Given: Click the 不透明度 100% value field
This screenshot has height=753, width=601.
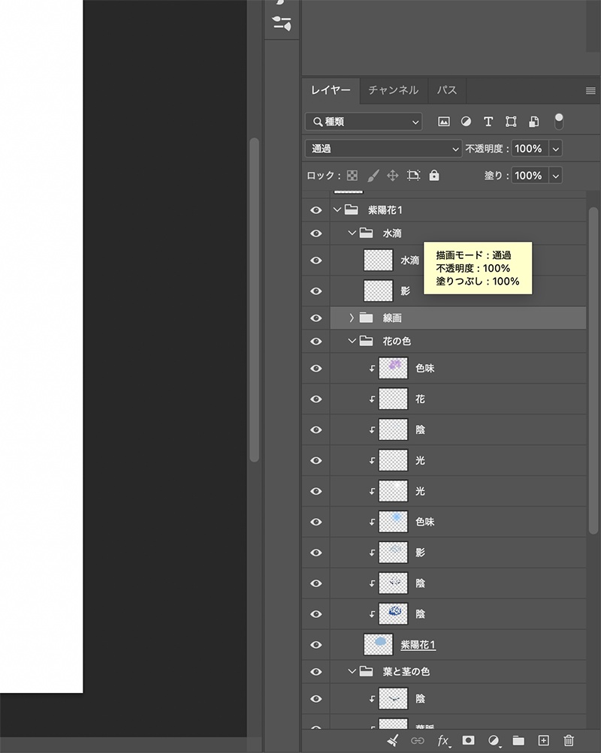Looking at the screenshot, I should point(530,149).
